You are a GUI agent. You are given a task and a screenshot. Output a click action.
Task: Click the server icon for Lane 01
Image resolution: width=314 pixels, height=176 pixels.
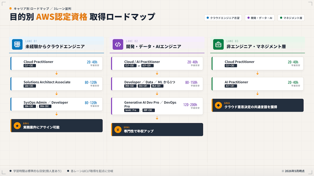[x=17, y=44]
